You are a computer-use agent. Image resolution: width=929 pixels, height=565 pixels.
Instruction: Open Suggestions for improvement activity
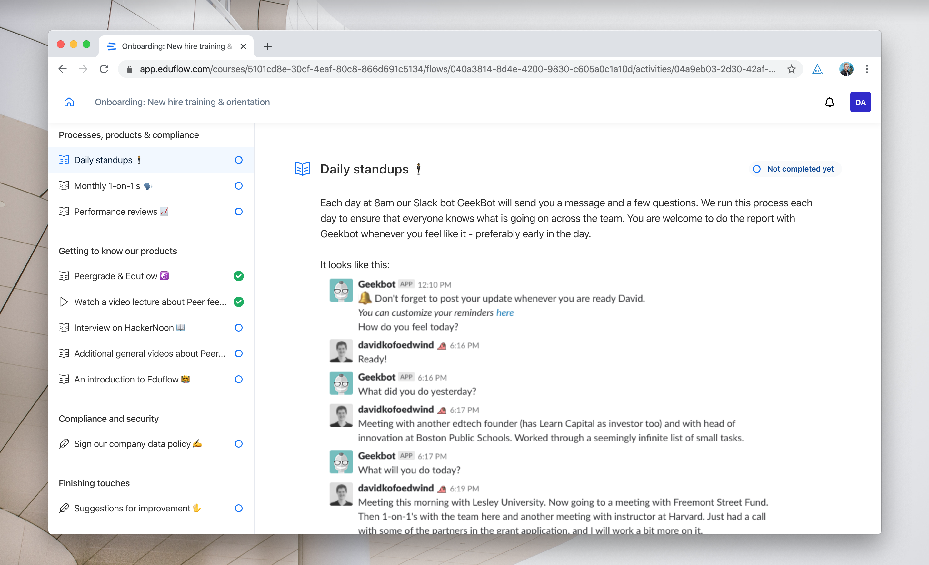point(151,508)
